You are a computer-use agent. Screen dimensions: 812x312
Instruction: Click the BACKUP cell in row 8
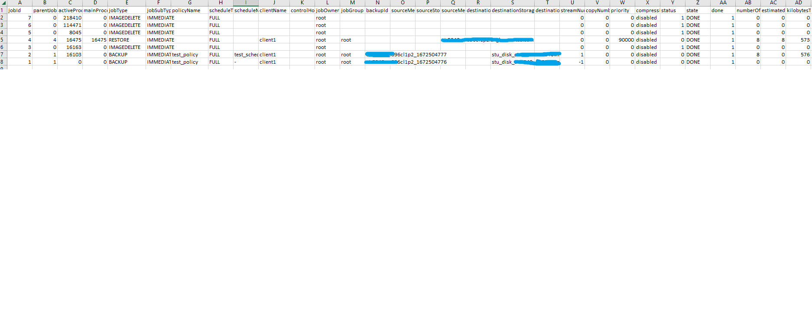[127, 62]
